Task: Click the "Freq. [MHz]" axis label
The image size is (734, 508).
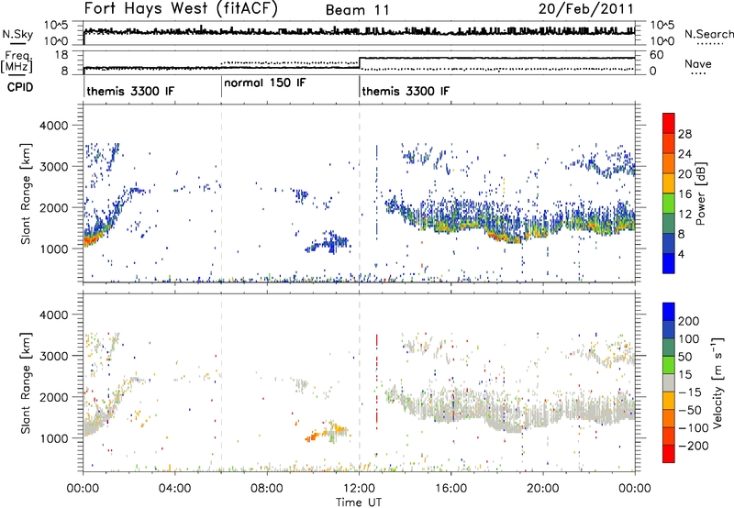Action: pyautogui.click(x=17, y=62)
